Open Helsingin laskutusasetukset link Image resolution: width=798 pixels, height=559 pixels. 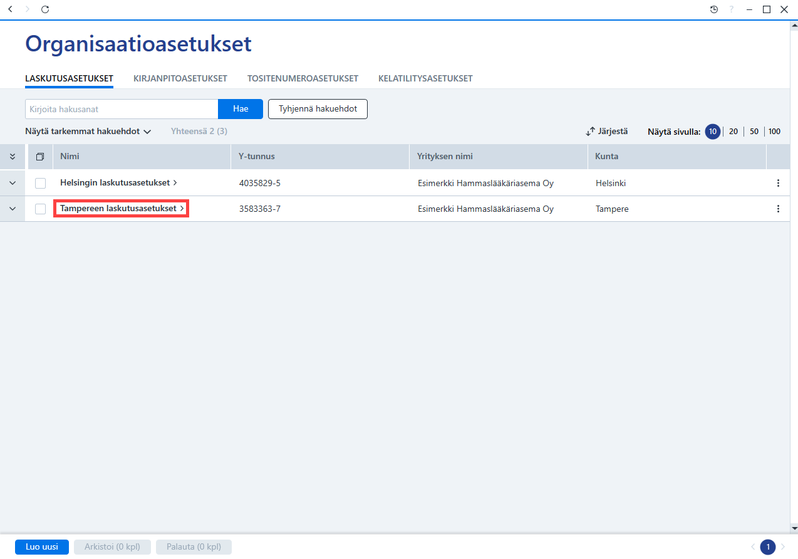pos(118,183)
